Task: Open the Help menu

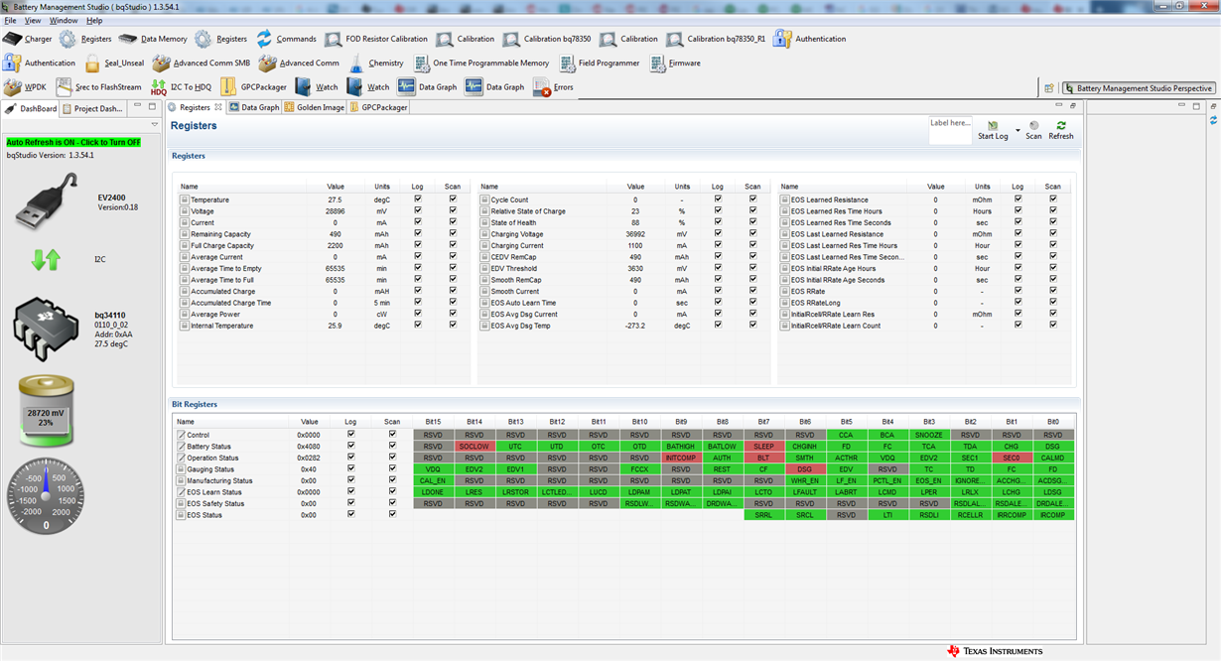Action: pos(94,20)
